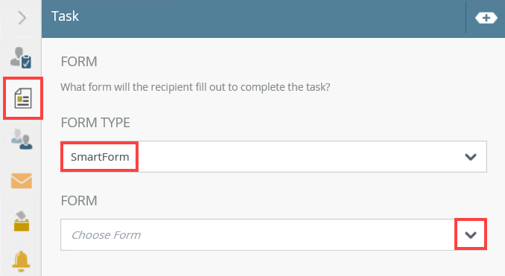Click the Choose Form placeholder field
The width and height of the screenshot is (505, 276).
click(106, 235)
